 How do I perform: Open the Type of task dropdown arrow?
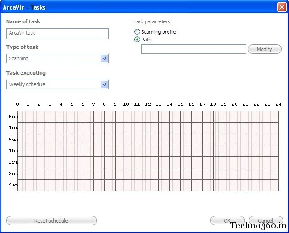click(104, 59)
